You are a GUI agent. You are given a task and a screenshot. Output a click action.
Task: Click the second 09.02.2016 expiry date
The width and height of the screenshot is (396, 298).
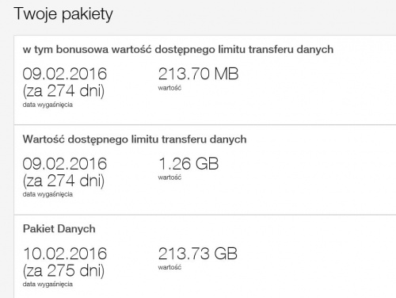(x=65, y=163)
